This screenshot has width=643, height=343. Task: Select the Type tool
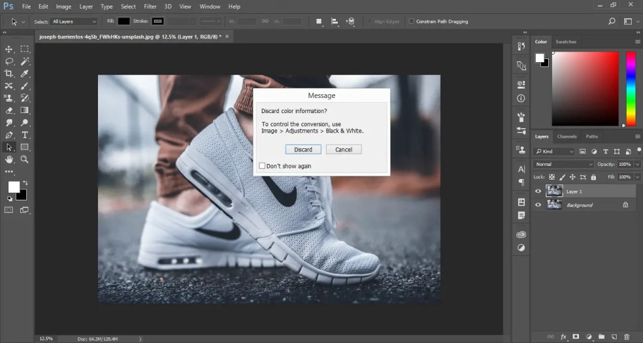tap(24, 135)
